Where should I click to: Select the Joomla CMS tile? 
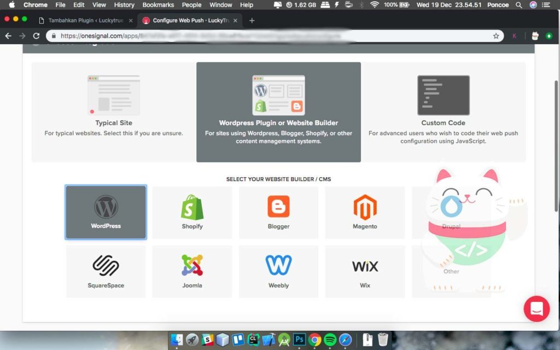[192, 271]
